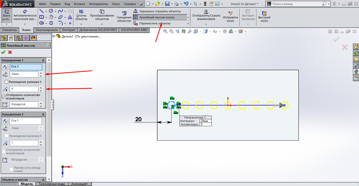The width and height of the screenshot is (359, 186).
Task: Open Отобразить/Скрыть взаимосвязи dropdown arrow
Action: click(x=206, y=24)
